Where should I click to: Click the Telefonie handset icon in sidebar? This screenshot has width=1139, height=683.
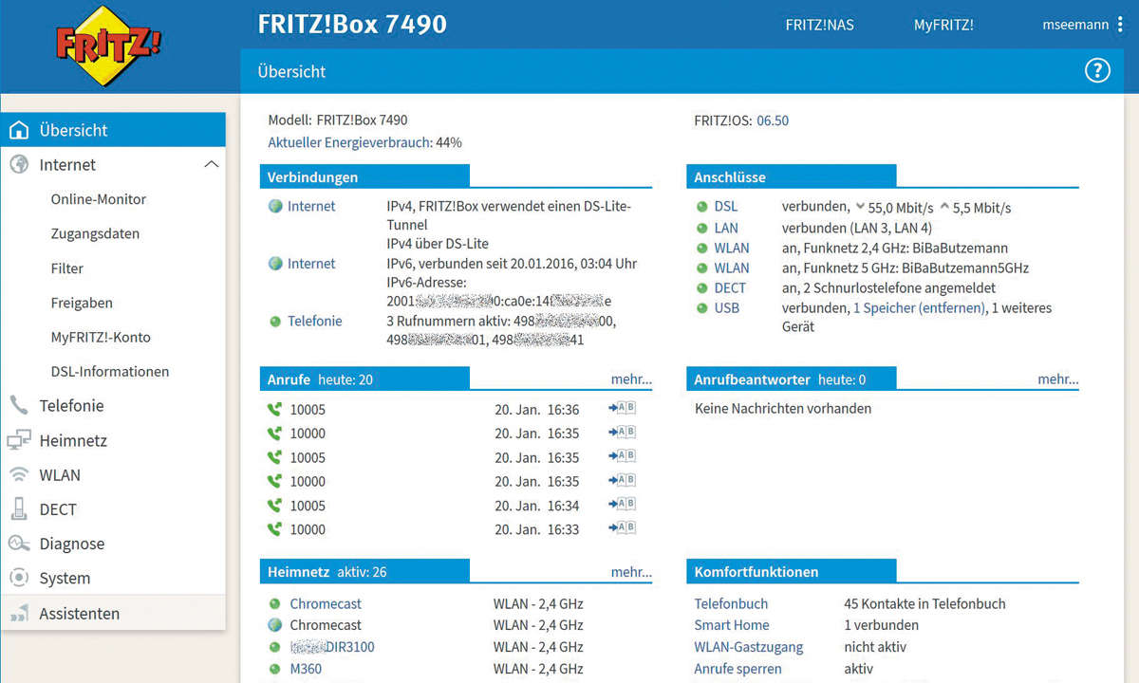point(19,405)
